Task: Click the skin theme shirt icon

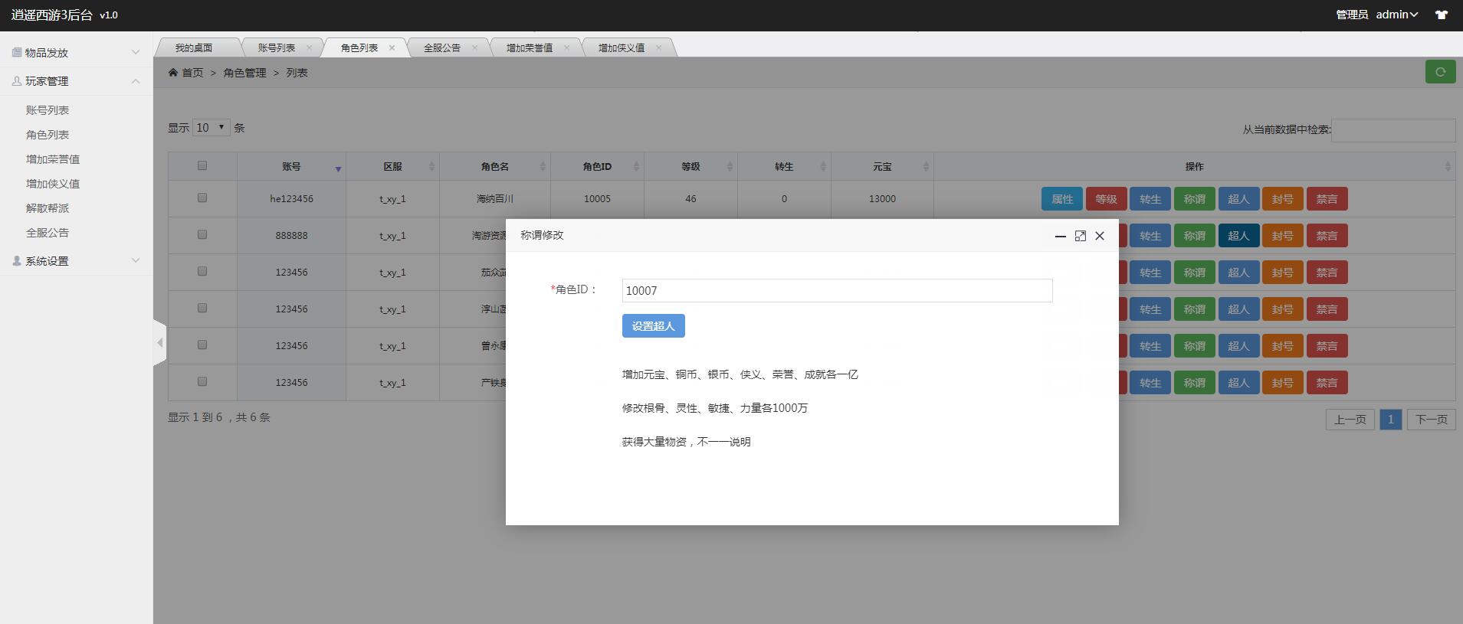Action: click(x=1441, y=15)
